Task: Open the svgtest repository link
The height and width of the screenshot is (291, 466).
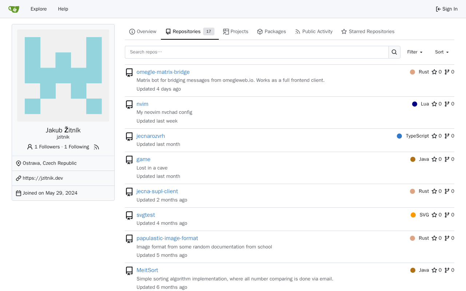Action: click(146, 215)
